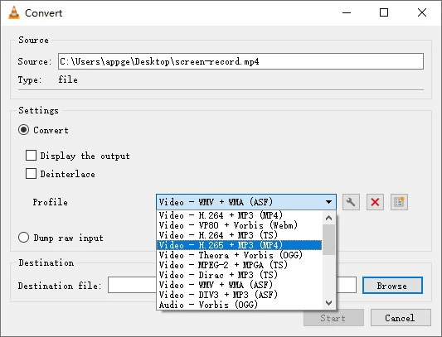Click the VLC cone icon in the title bar
This screenshot has height=337, width=442.
[14, 12]
